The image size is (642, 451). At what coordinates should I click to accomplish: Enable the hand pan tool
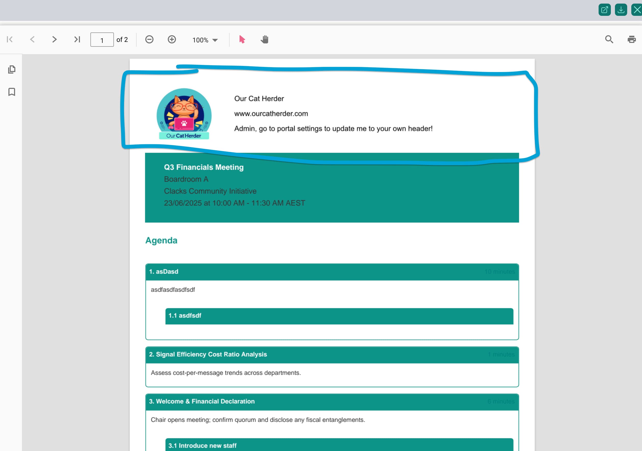264,39
